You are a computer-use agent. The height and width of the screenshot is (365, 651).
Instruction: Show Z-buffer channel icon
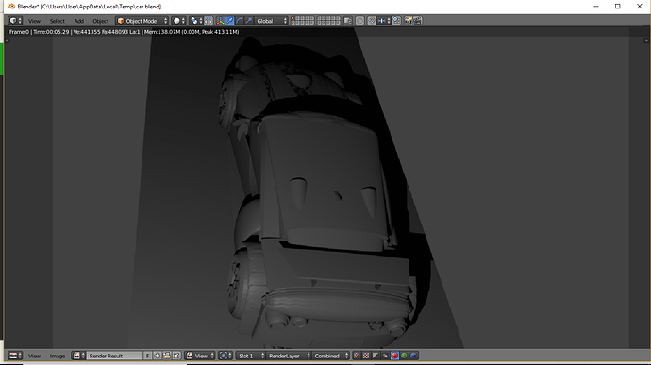(385, 356)
